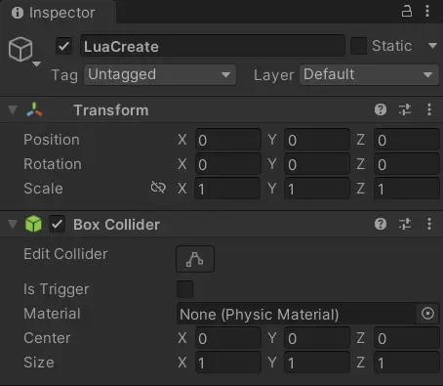Toggle the LuaCreate active checkbox
This screenshot has width=443, height=386.
[x=63, y=46]
